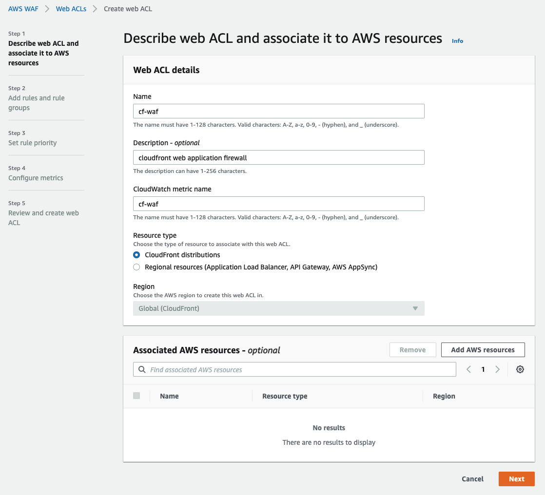Click the Remove button

[x=412, y=350]
